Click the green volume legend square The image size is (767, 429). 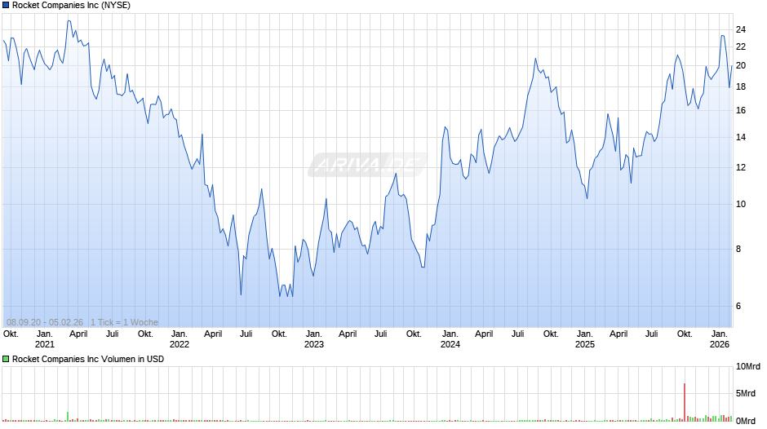[6, 359]
